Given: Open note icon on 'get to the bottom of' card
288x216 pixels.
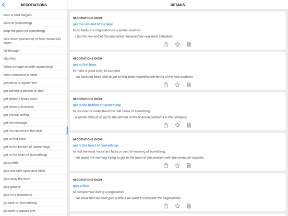Looking at the screenshot, I should [189, 125].
